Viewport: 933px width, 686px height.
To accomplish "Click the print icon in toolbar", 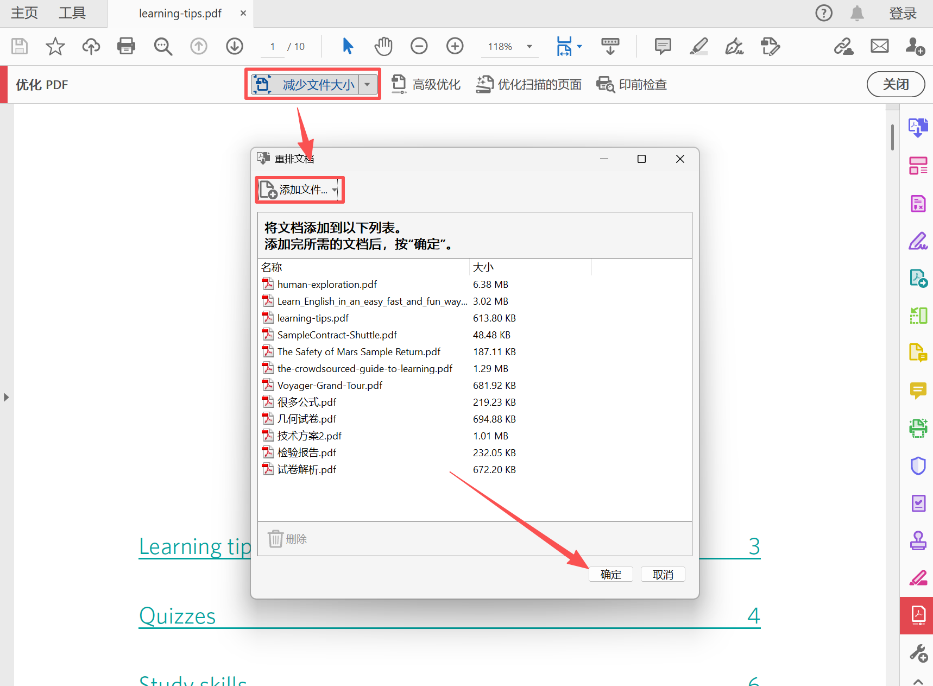I will [126, 46].
